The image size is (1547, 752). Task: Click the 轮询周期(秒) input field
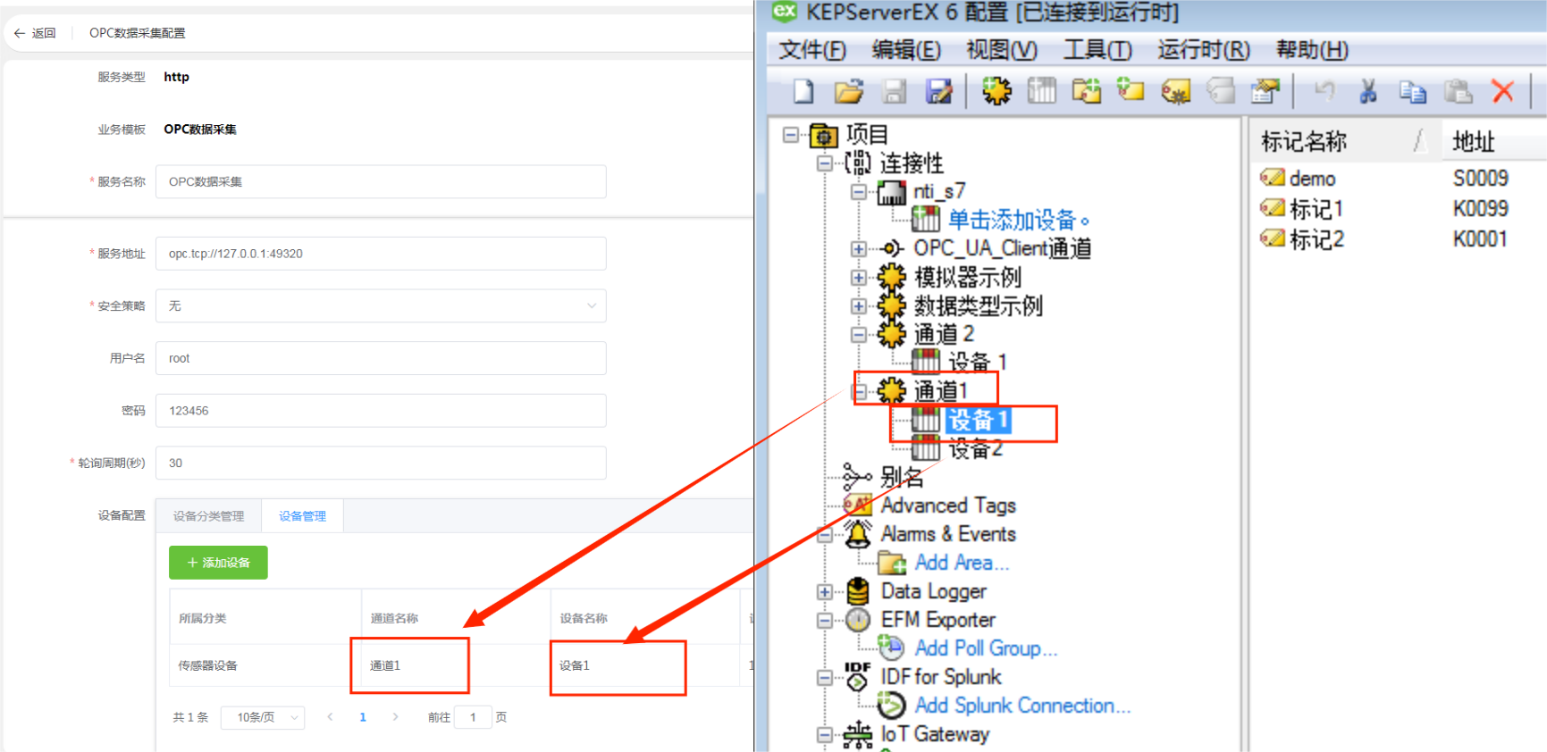[381, 464]
